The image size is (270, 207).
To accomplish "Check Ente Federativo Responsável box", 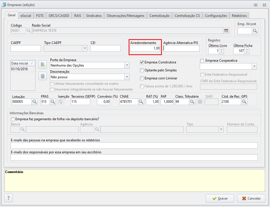I will (202, 75).
